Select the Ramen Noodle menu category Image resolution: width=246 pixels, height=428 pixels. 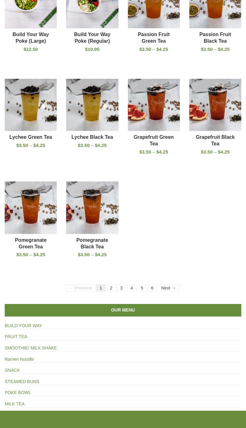click(19, 359)
